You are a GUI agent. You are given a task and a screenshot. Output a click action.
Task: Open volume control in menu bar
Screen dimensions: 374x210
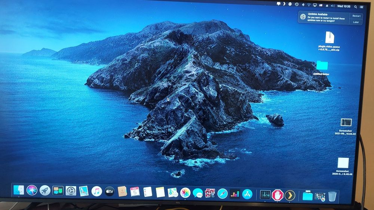point(333,6)
